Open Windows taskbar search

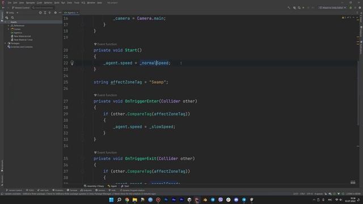[119, 200]
